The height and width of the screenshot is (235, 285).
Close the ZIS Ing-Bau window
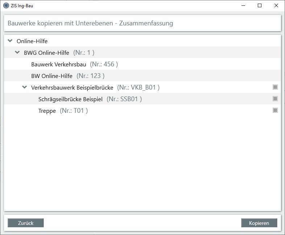tap(276, 6)
